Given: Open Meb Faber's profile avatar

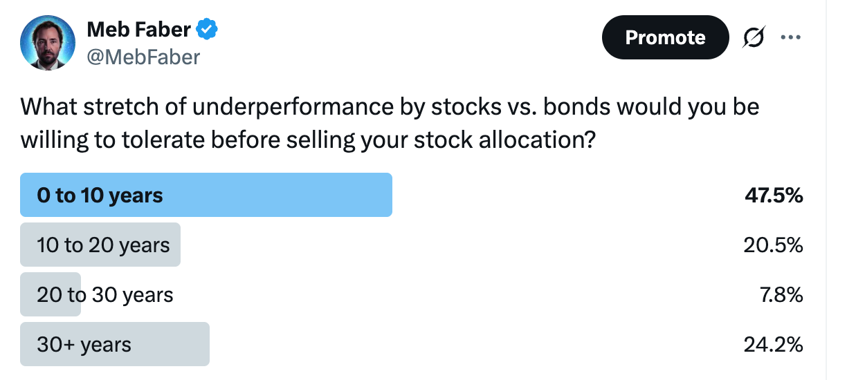Looking at the screenshot, I should click(x=48, y=43).
